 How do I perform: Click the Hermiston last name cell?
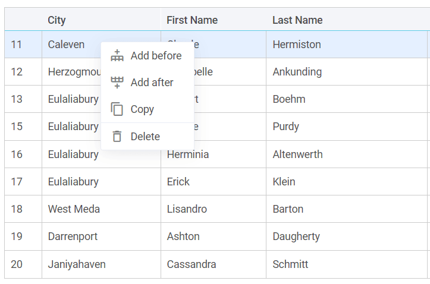tap(296, 45)
